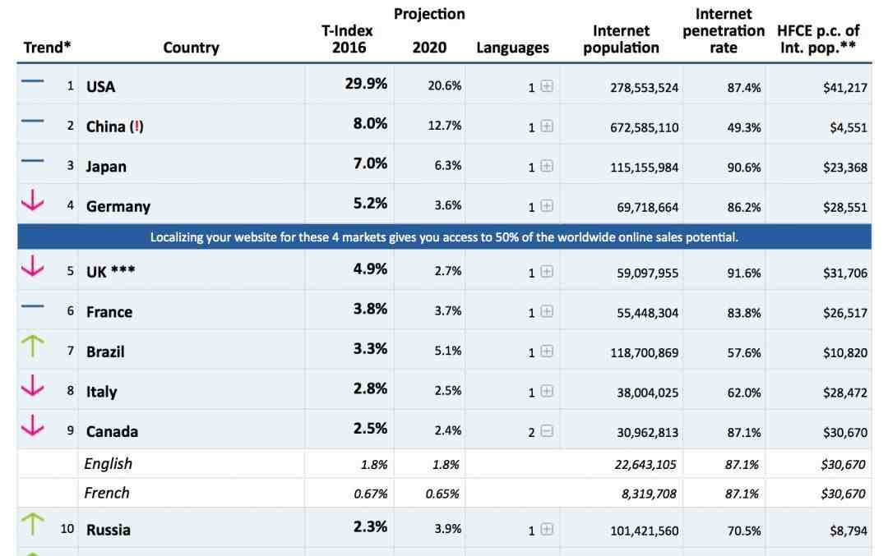Expand languages for China row
Screen dimensions: 888x556
tap(547, 126)
